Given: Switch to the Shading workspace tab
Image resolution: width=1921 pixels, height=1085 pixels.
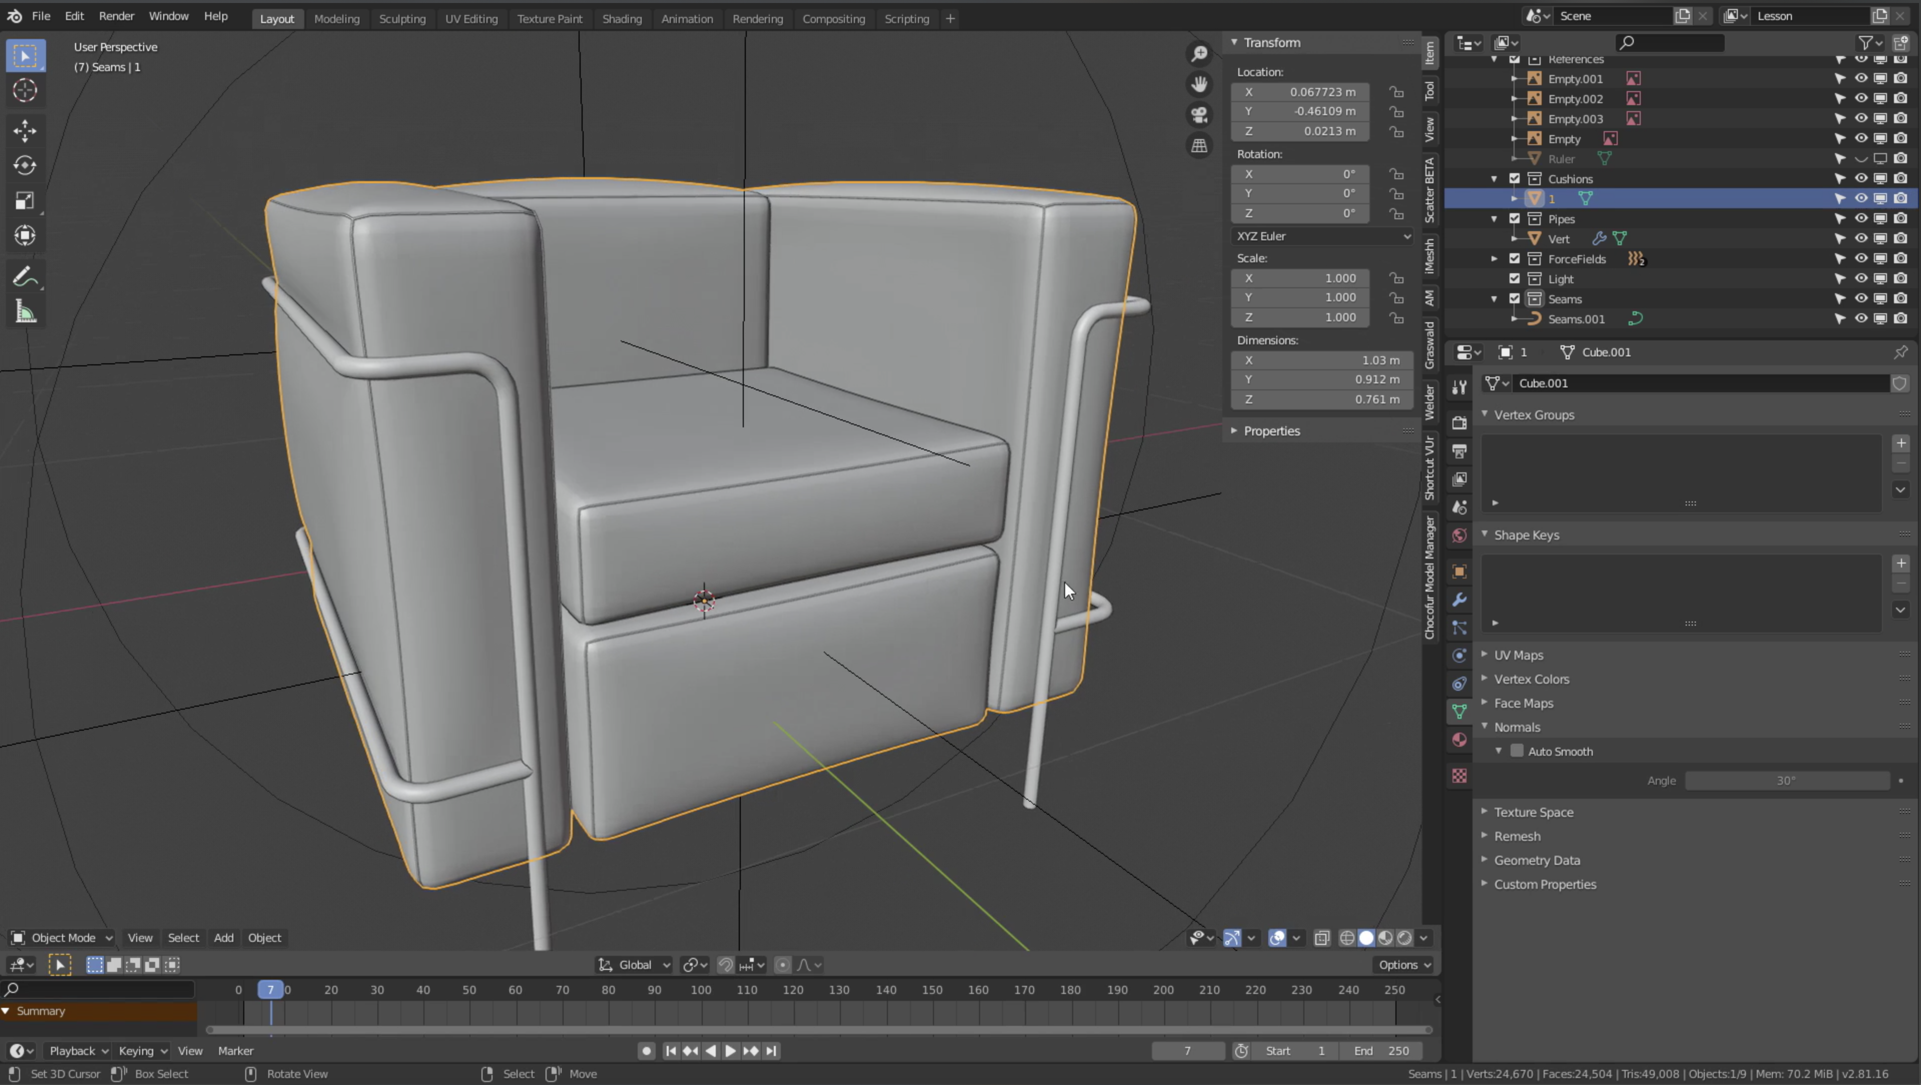Looking at the screenshot, I should 622,19.
